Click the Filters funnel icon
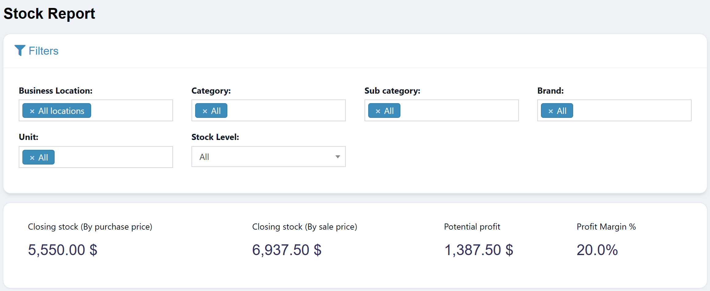The image size is (710, 291). point(20,50)
